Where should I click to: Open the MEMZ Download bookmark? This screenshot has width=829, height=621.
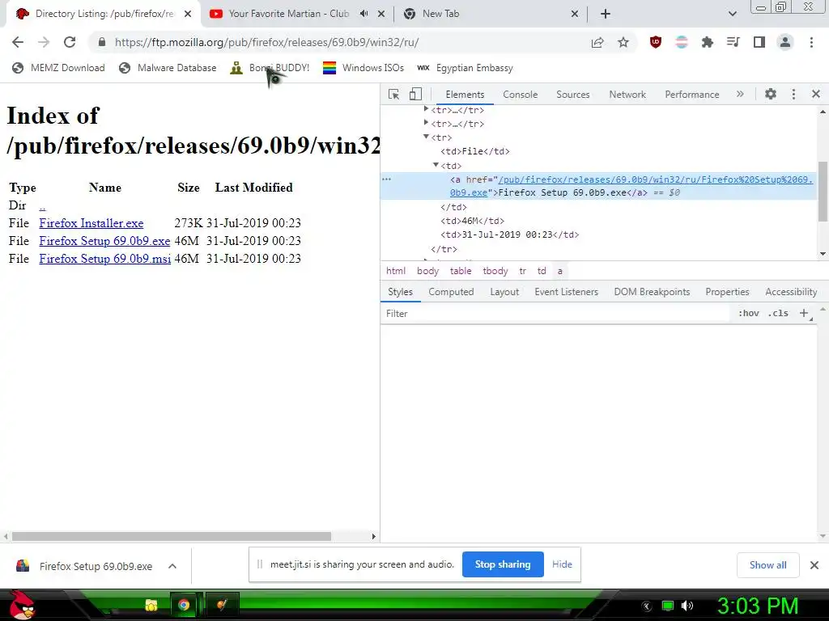pyautogui.click(x=58, y=68)
